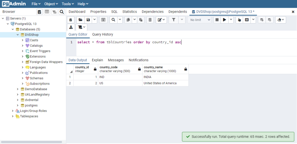
Task: Click the Save Data Changes grid icon
Action: click(x=103, y=20)
